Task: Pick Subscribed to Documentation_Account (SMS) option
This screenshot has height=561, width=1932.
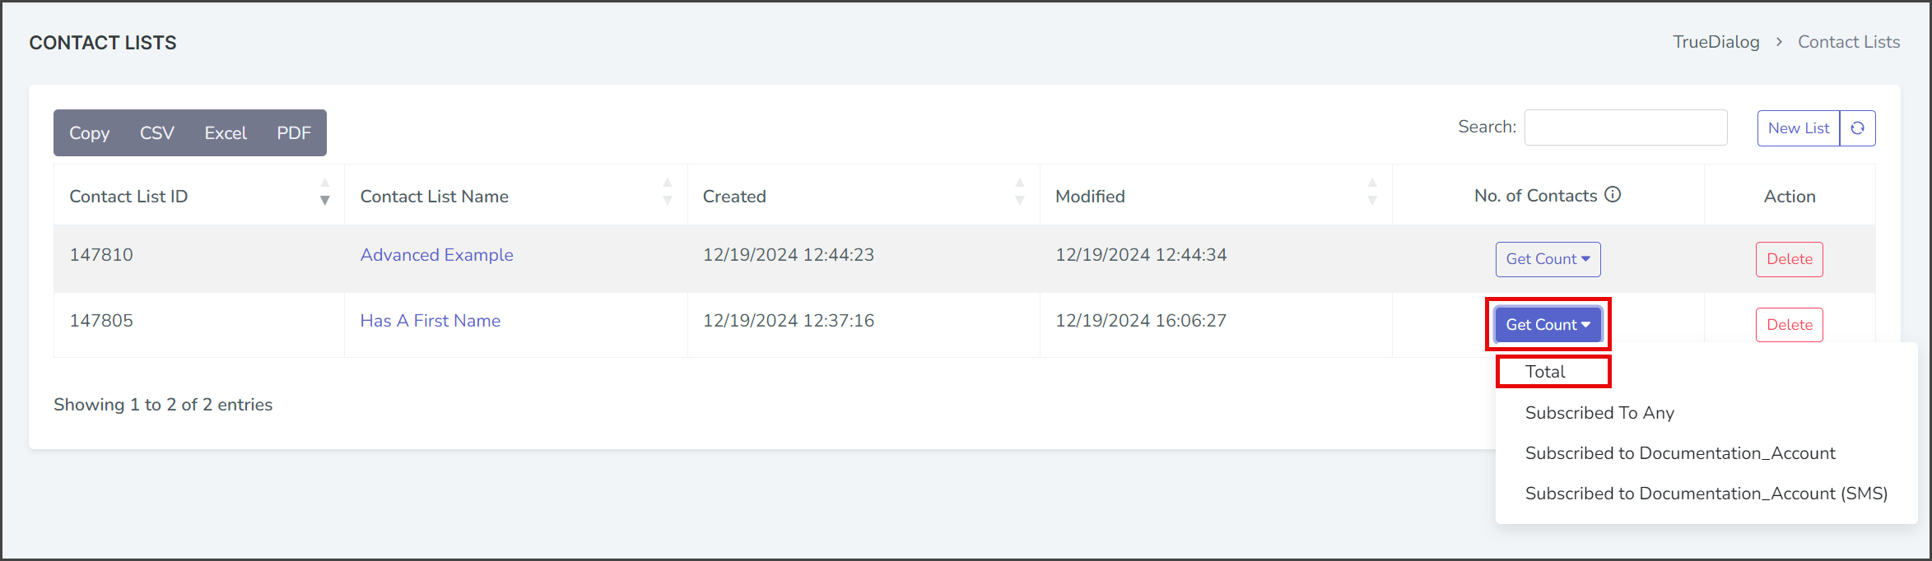Action: (1706, 494)
